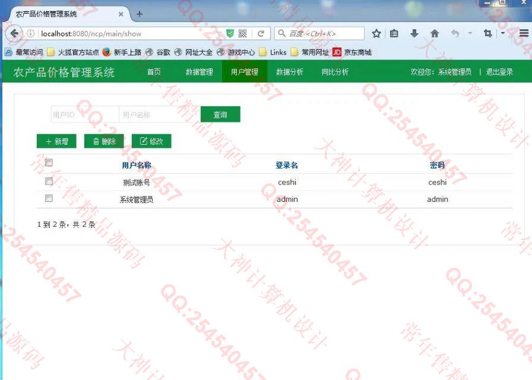The height and width of the screenshot is (380, 532).
Task: Bookmark this page with star icon
Action: pos(376,33)
